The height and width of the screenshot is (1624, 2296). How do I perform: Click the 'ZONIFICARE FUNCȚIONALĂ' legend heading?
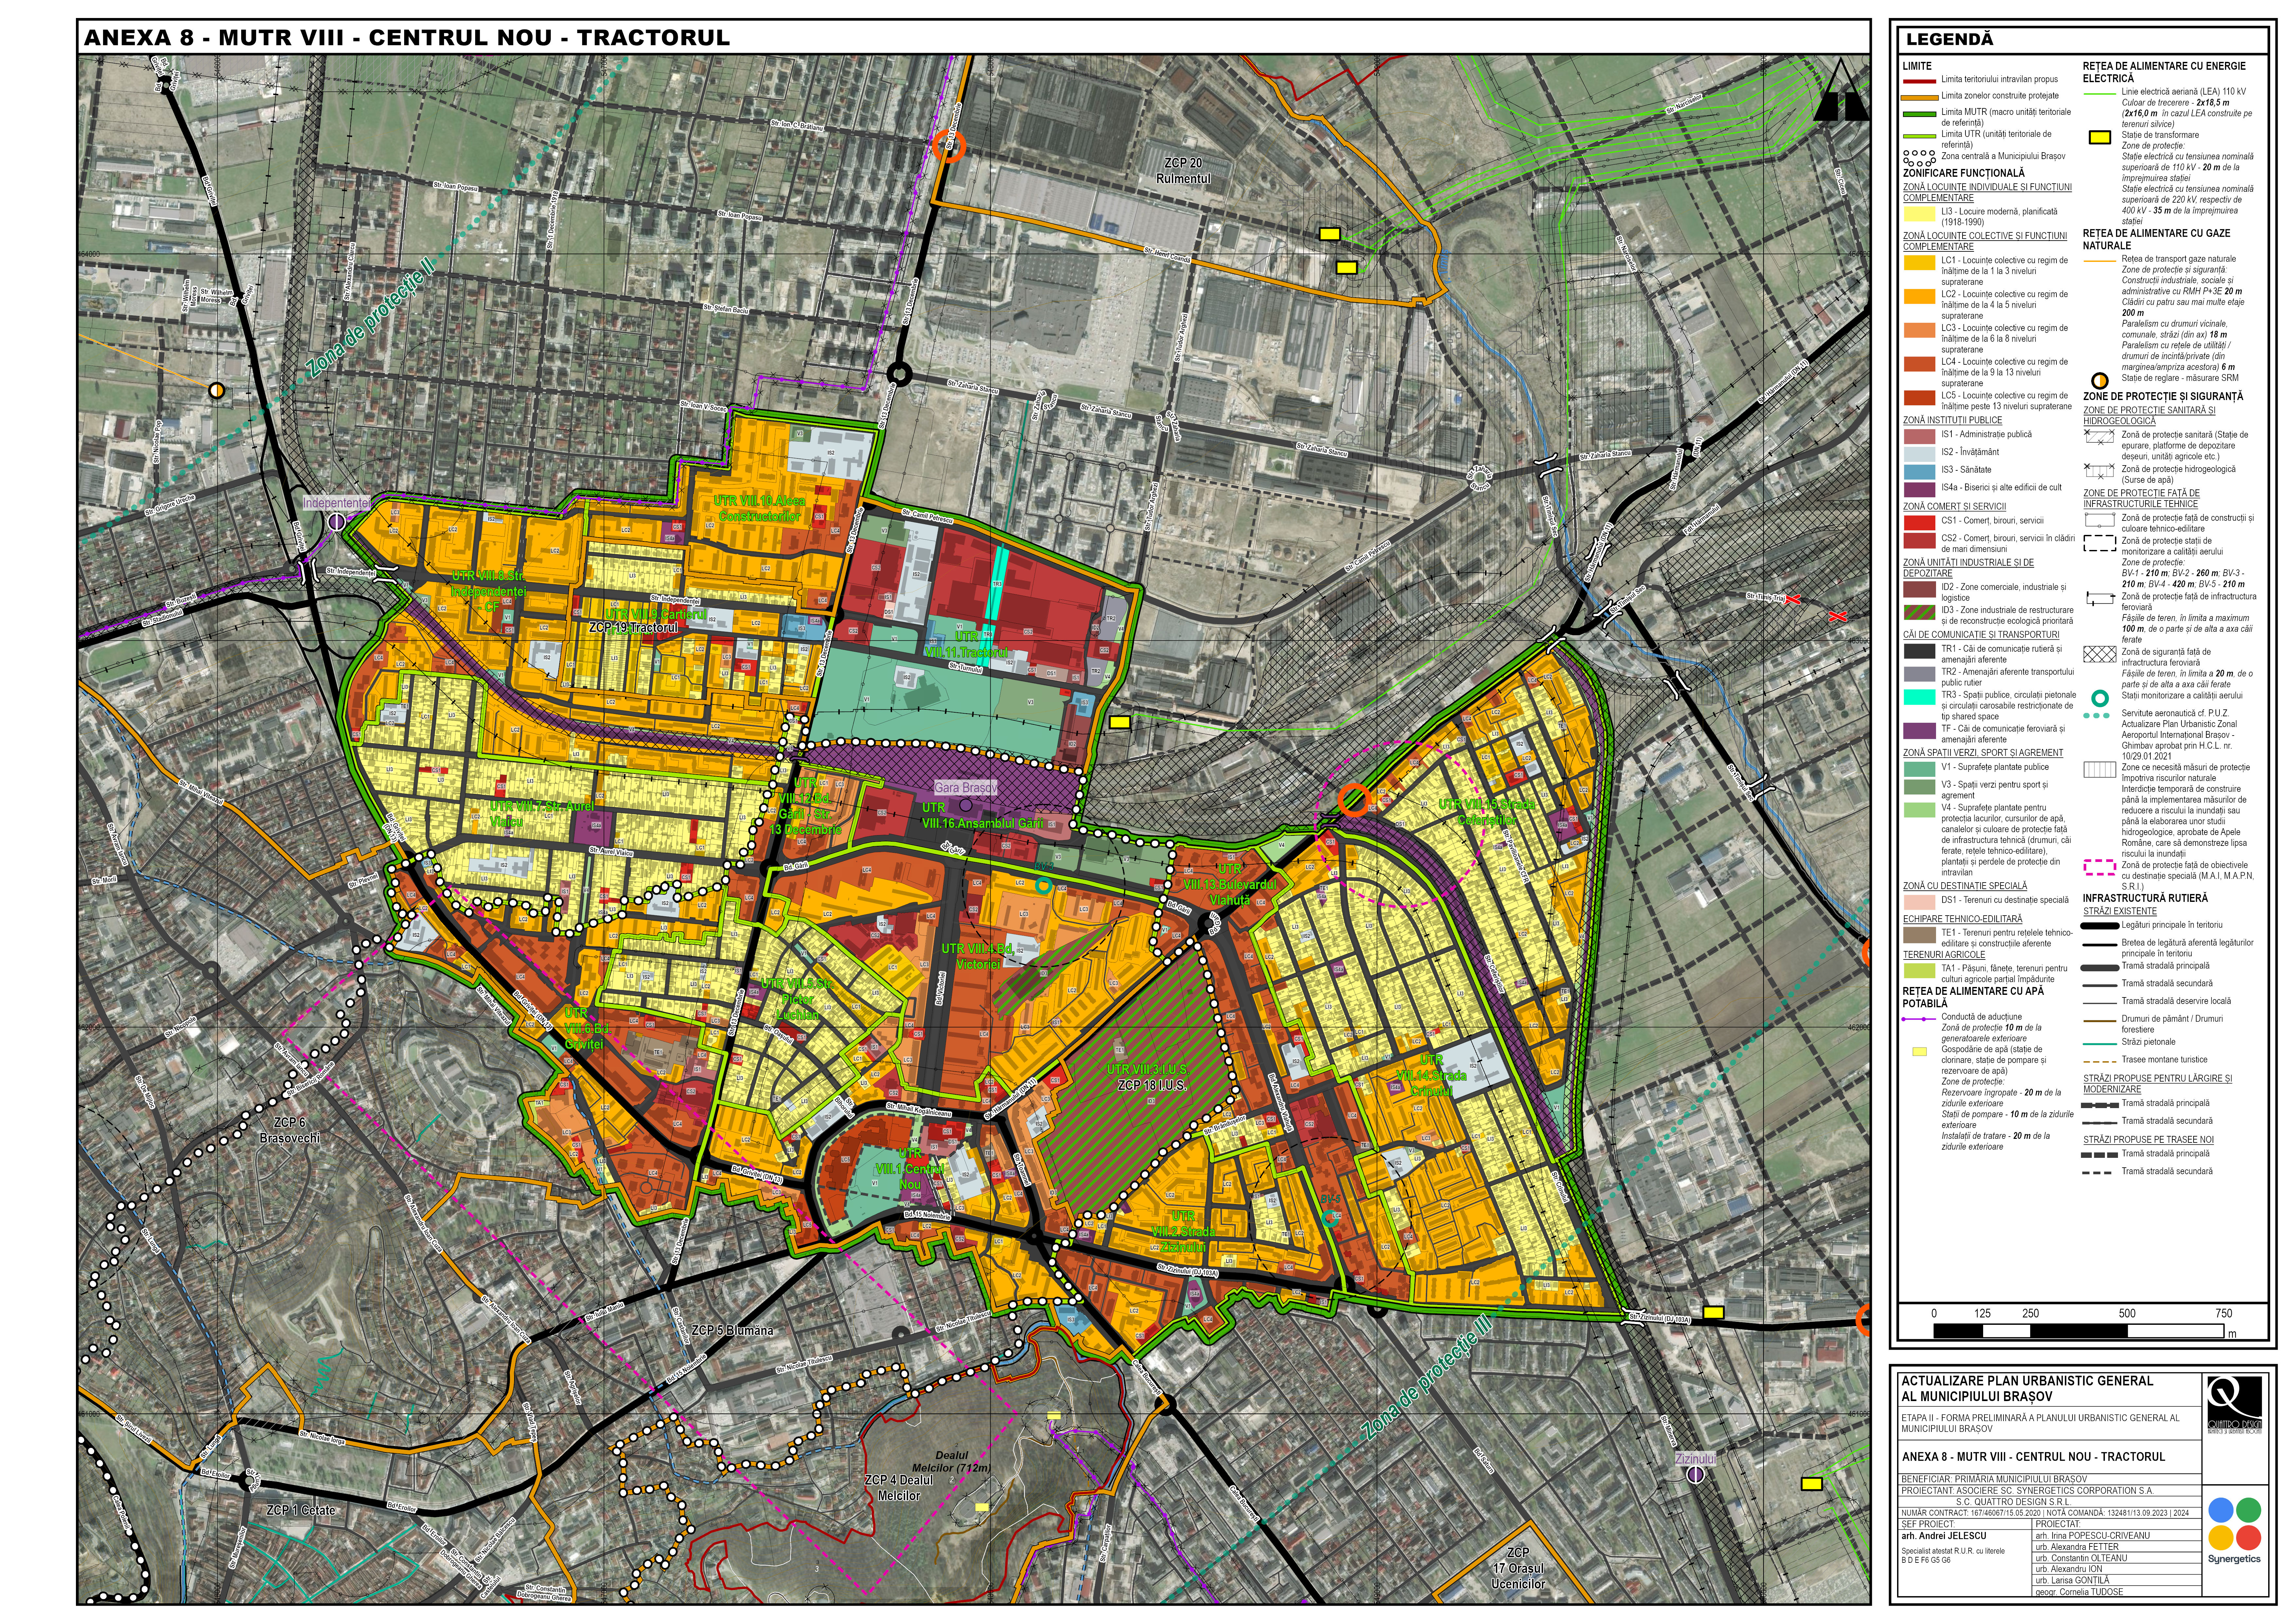(1964, 173)
